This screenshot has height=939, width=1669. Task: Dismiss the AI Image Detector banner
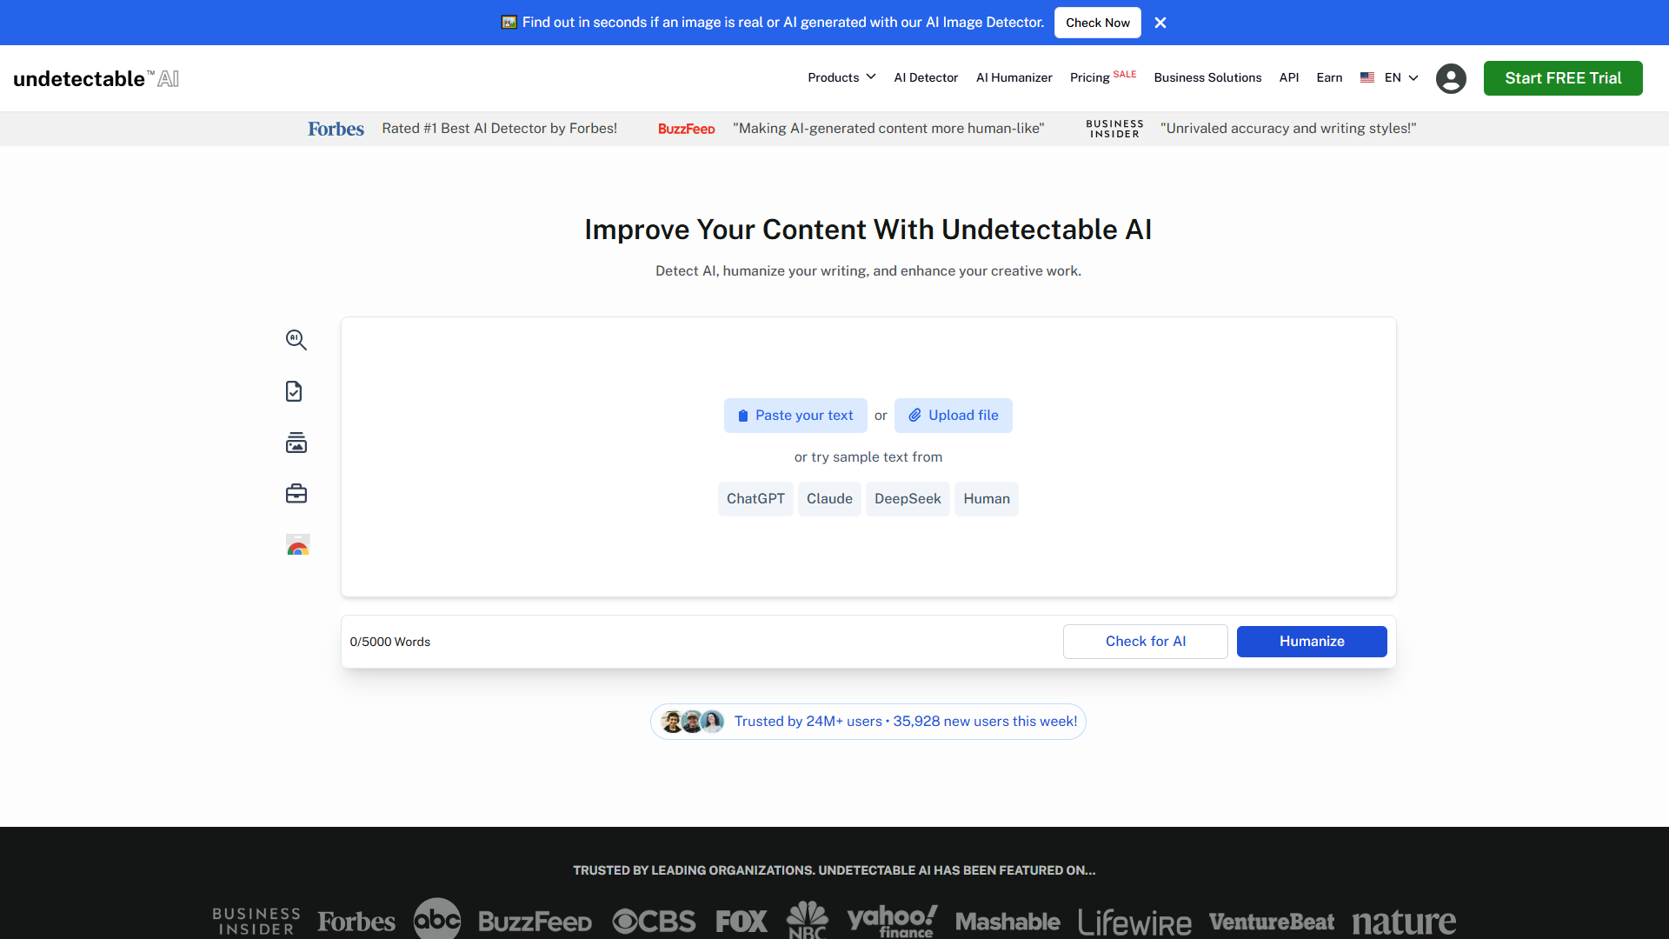pos(1160,23)
